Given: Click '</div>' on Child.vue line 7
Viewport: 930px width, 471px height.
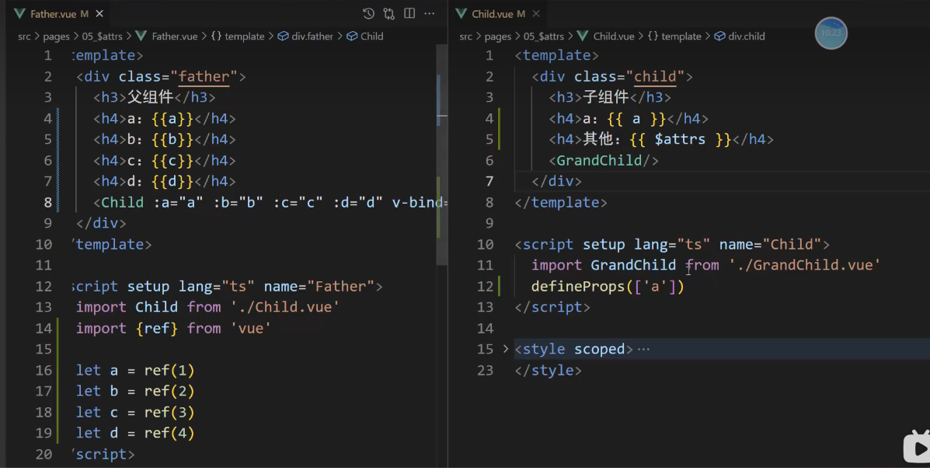Looking at the screenshot, I should [556, 182].
